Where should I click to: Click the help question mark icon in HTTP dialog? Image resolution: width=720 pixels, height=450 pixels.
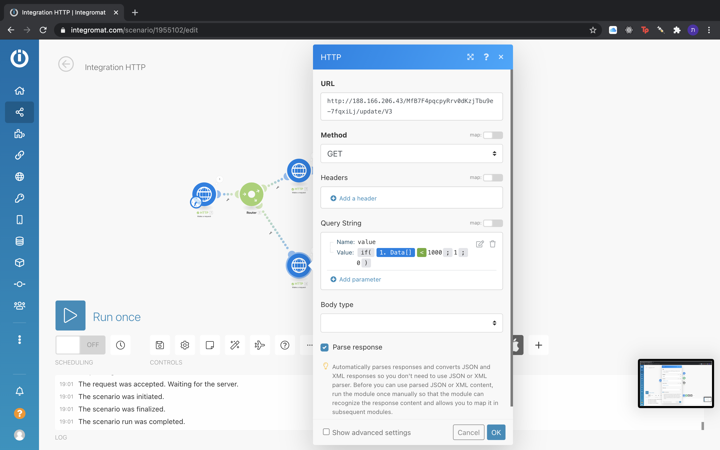click(486, 57)
